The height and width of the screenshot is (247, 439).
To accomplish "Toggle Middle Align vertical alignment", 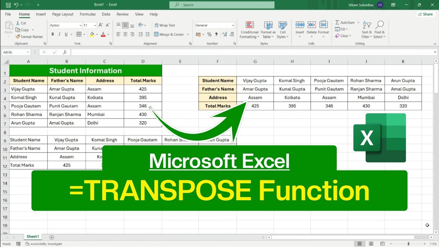I will [125, 25].
